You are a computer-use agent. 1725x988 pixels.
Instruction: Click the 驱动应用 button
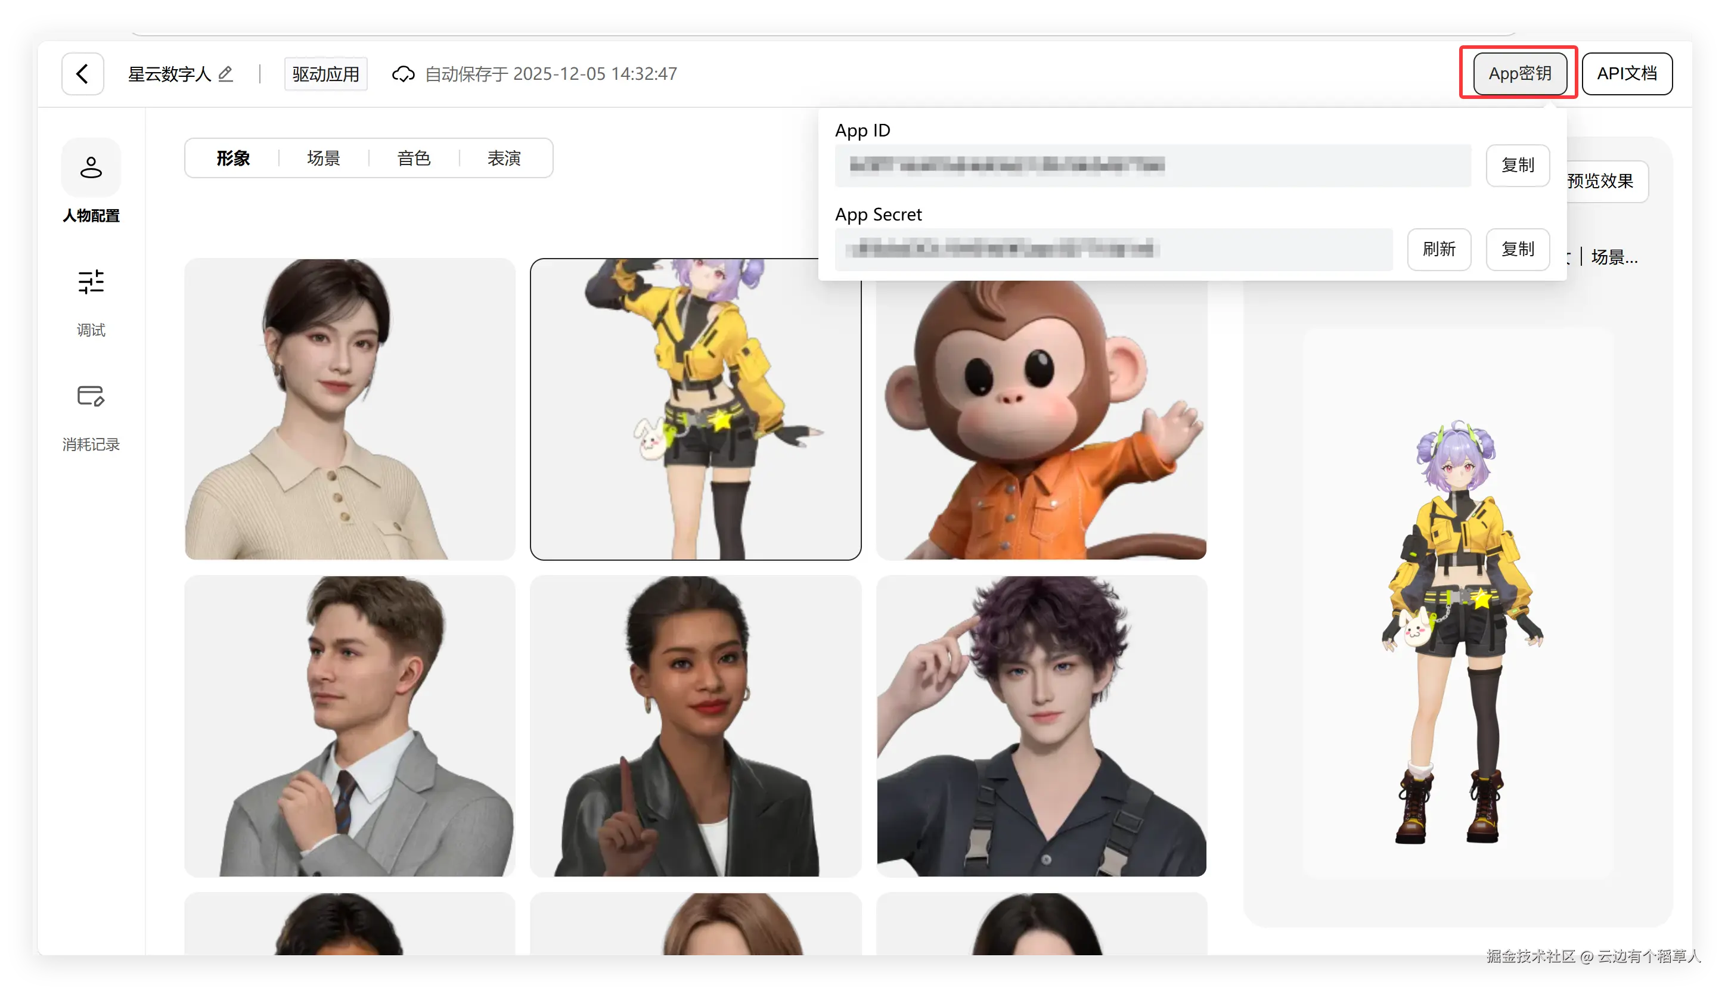click(x=325, y=73)
